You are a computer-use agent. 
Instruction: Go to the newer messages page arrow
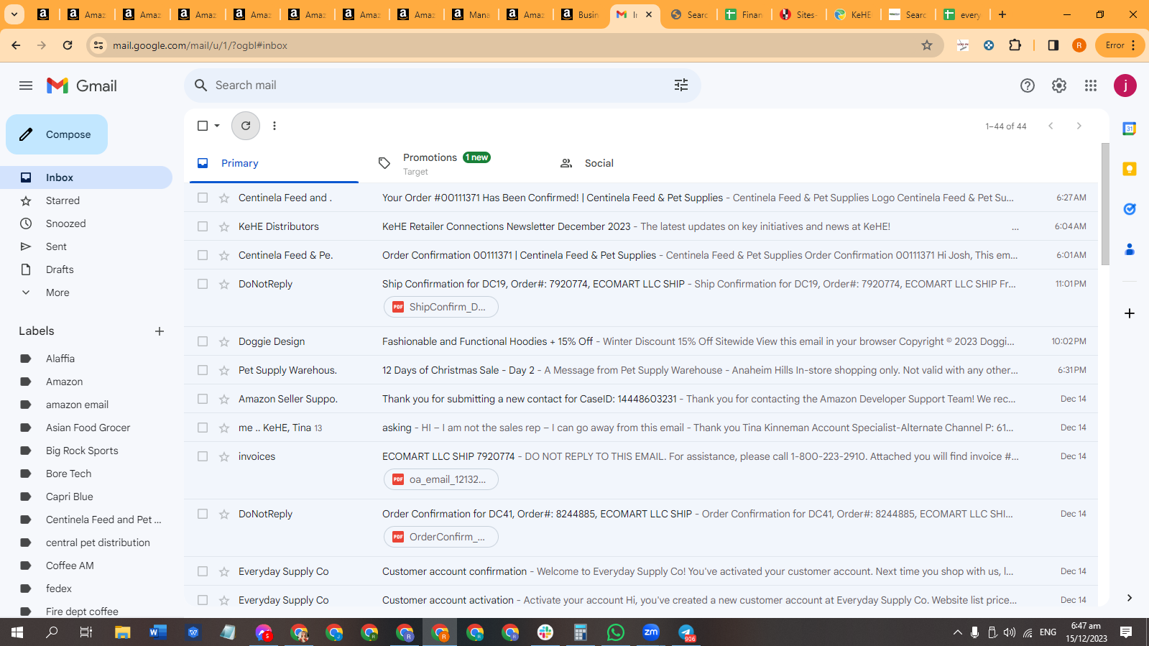coord(1051,126)
